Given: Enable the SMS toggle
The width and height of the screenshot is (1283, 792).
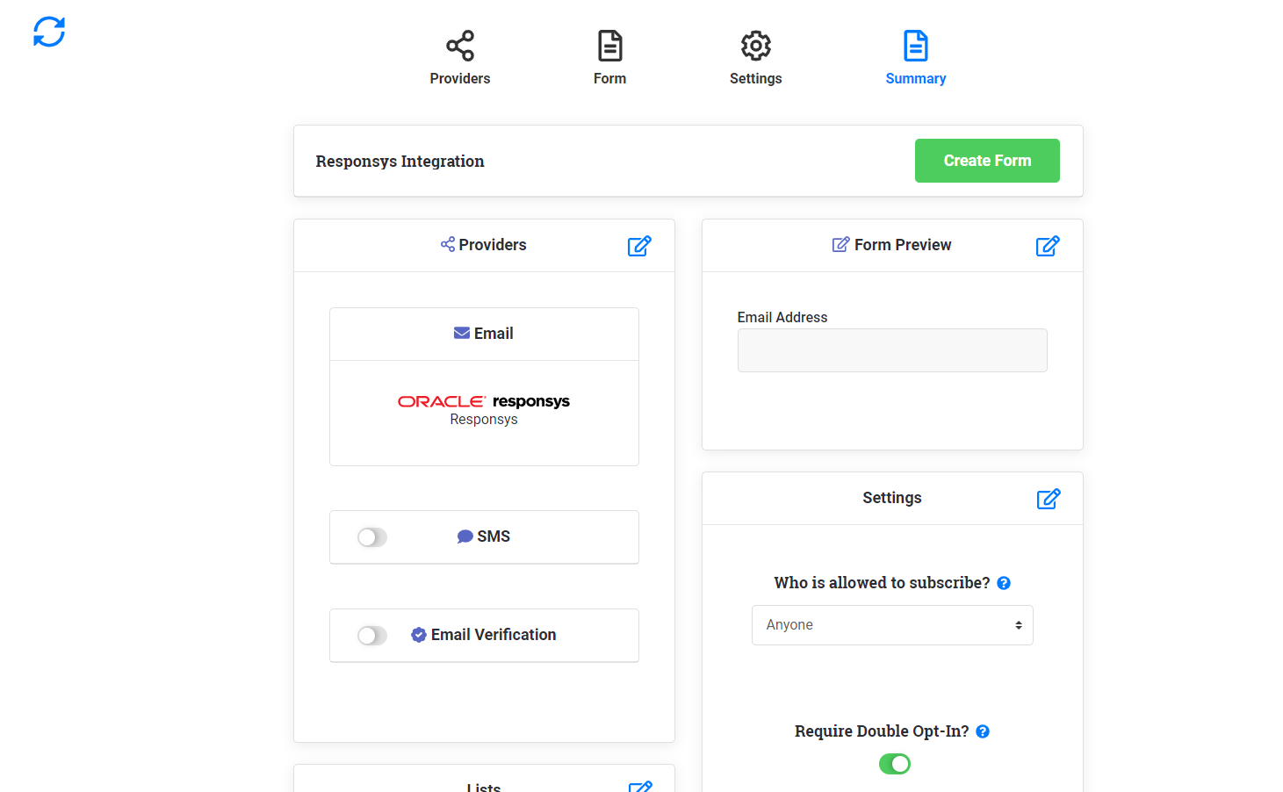Looking at the screenshot, I should [372, 537].
